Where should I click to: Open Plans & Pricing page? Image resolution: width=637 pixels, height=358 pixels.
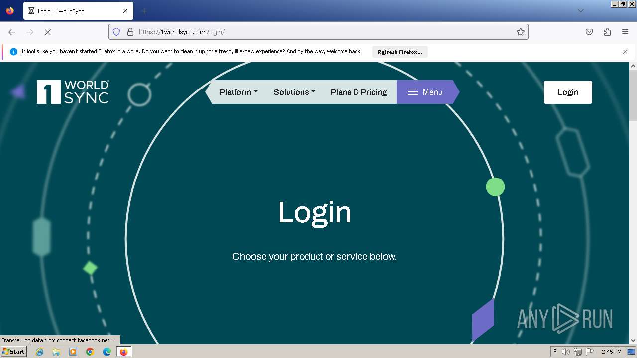pyautogui.click(x=359, y=92)
